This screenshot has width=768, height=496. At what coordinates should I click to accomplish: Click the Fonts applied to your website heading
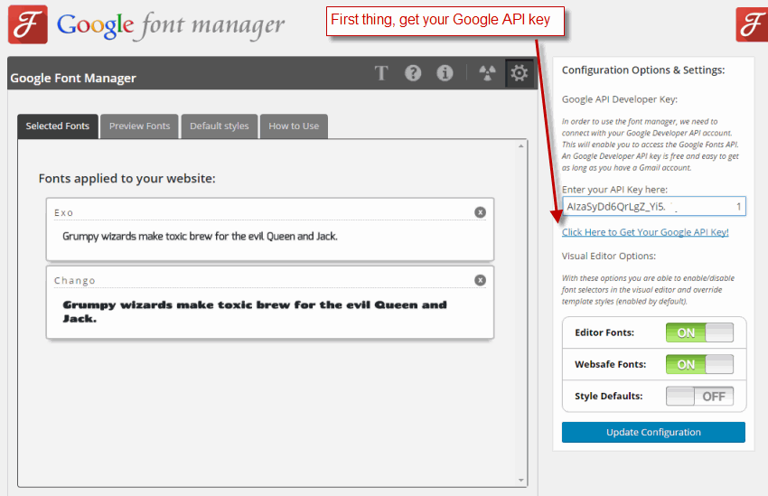click(x=126, y=178)
